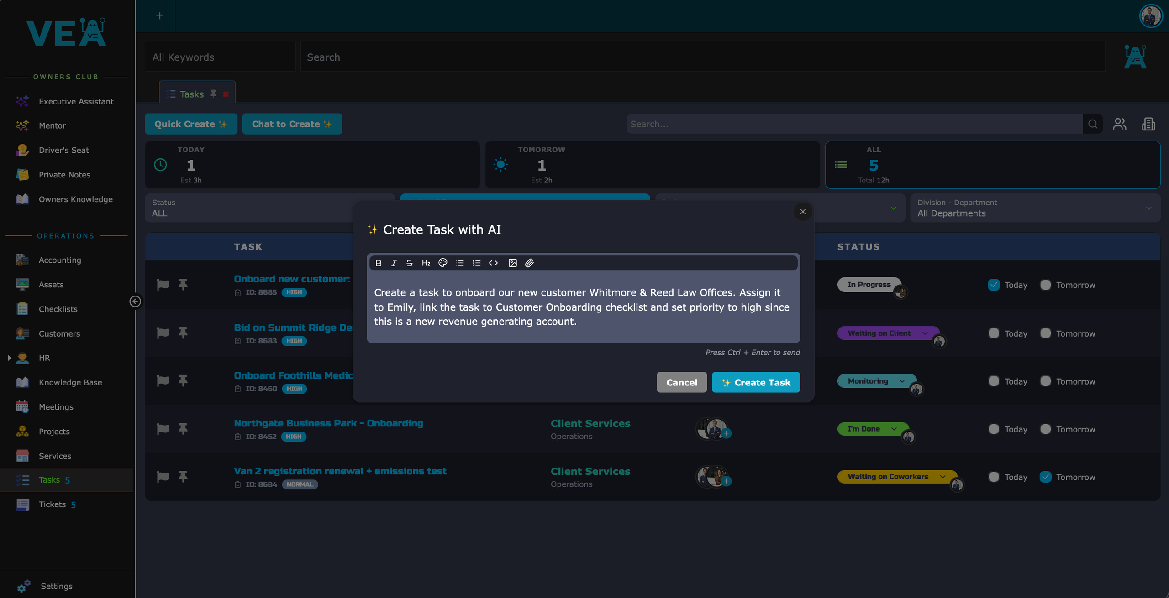Uncheck Today for Onboard new customer task
This screenshot has width=1169, height=598.
point(994,285)
